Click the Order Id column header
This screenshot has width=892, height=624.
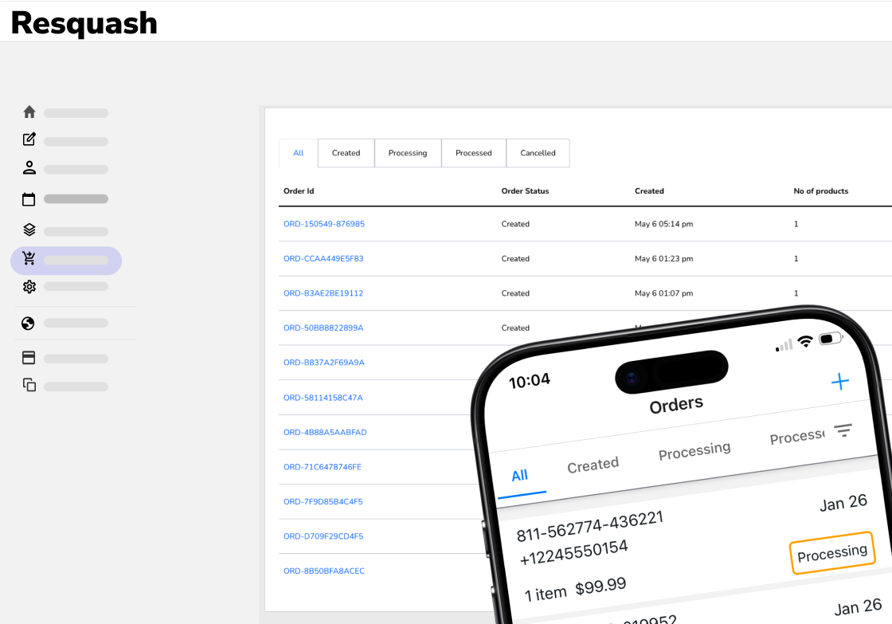[x=299, y=191]
